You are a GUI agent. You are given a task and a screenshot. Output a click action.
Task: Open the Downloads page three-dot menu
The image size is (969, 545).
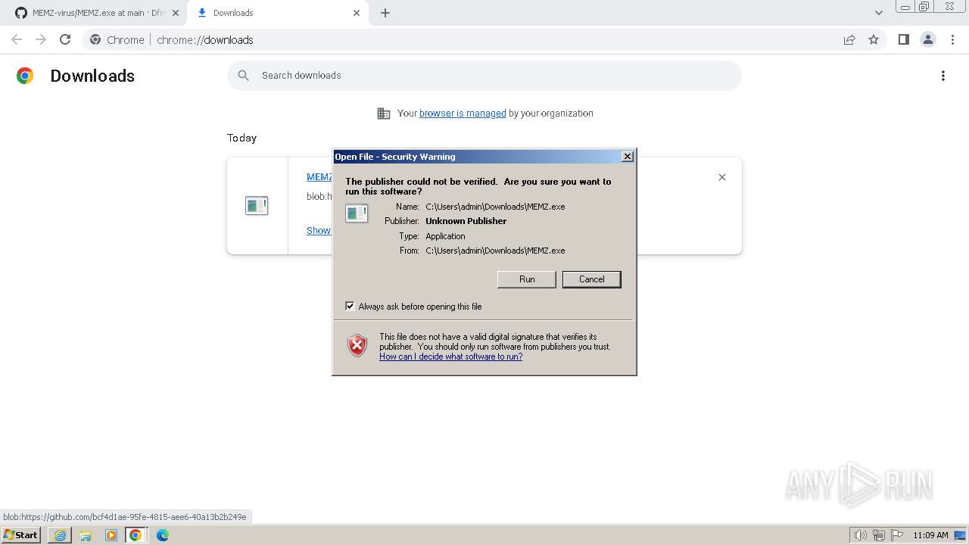click(x=943, y=76)
